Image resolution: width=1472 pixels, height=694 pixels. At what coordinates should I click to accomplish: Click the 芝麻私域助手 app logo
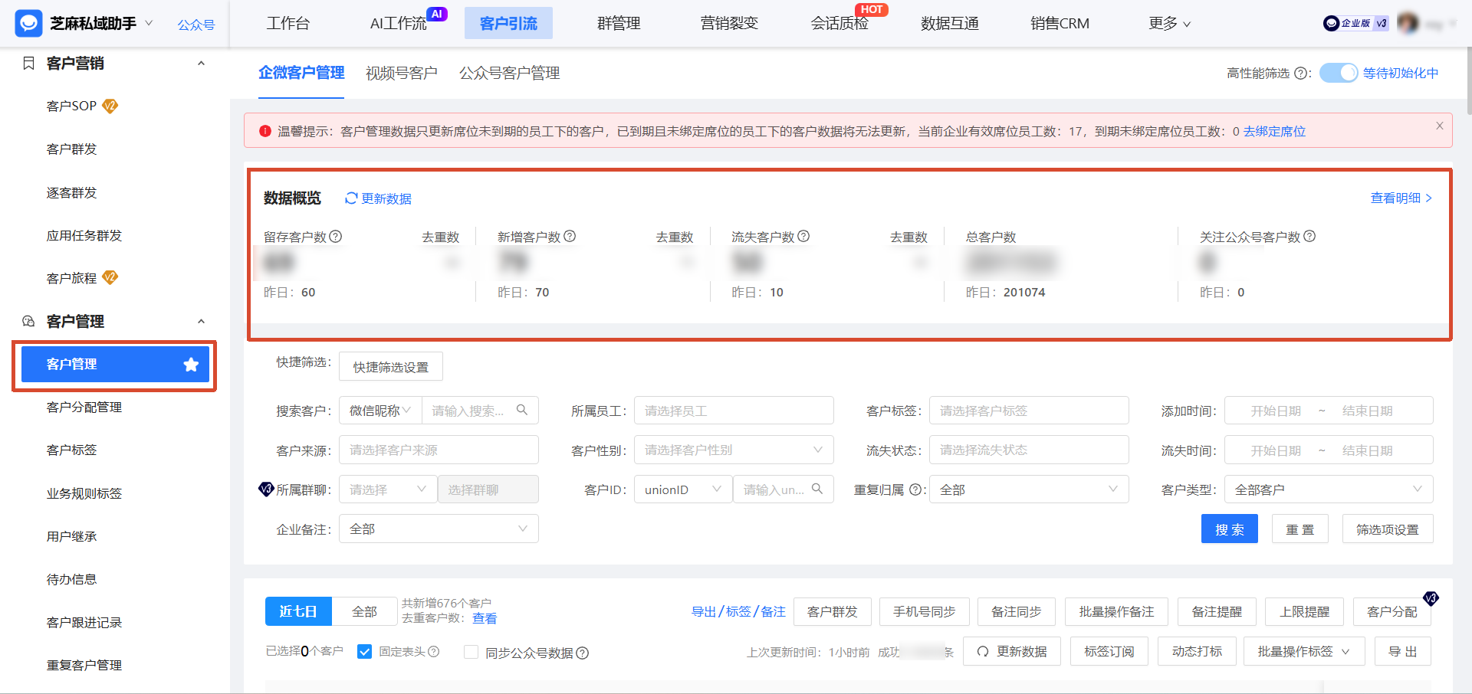click(28, 23)
